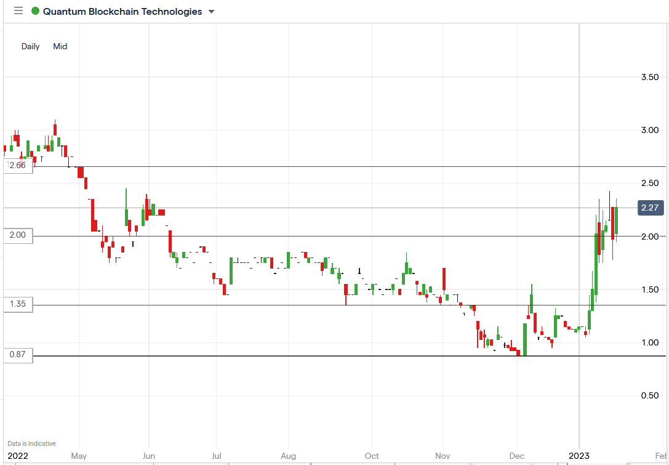Click the Jul date axis label

click(216, 456)
